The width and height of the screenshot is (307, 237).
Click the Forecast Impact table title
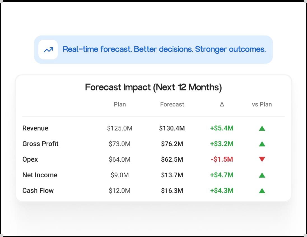coord(153,87)
